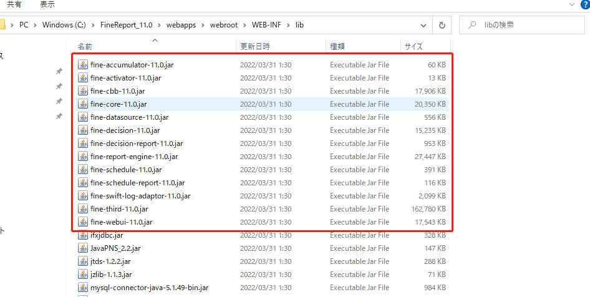The image size is (590, 297).
Task: Click the jar icon beside jtds-1.2.2.jar
Action: coord(82,261)
